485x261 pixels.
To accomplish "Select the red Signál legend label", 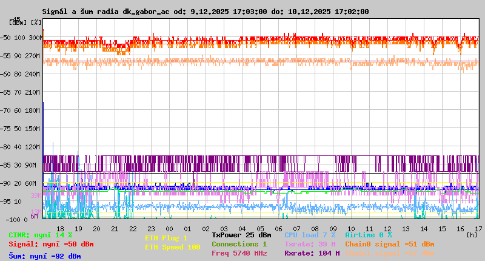I will pos(51,244).
